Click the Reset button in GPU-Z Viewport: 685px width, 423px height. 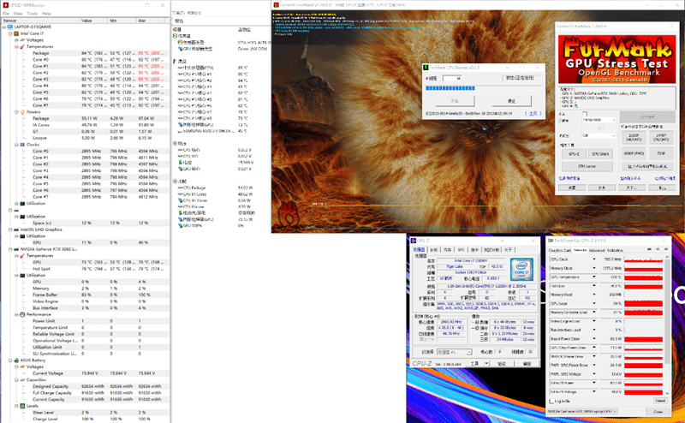(660, 401)
